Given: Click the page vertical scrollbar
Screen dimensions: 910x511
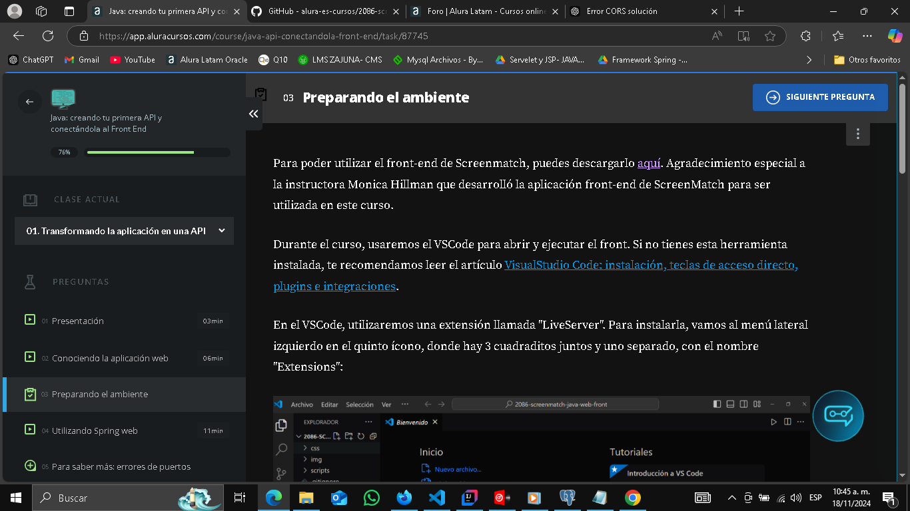Looking at the screenshot, I should pos(902,128).
